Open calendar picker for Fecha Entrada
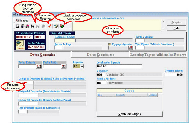The height and width of the screenshot is (123, 189). click(39, 66)
